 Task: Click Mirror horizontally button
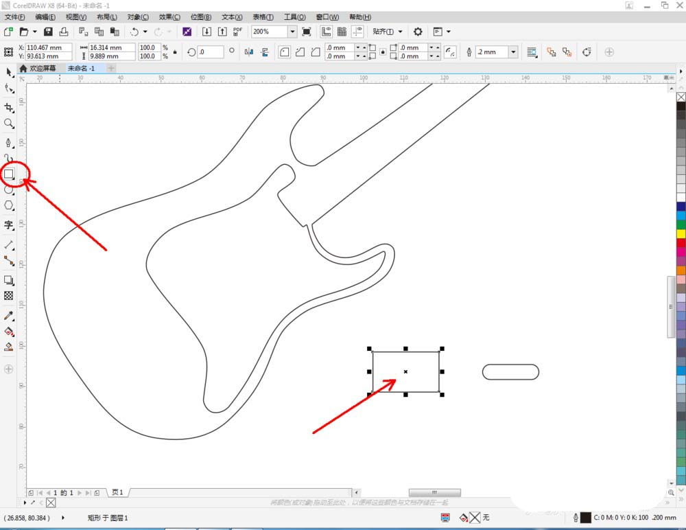pos(249,52)
